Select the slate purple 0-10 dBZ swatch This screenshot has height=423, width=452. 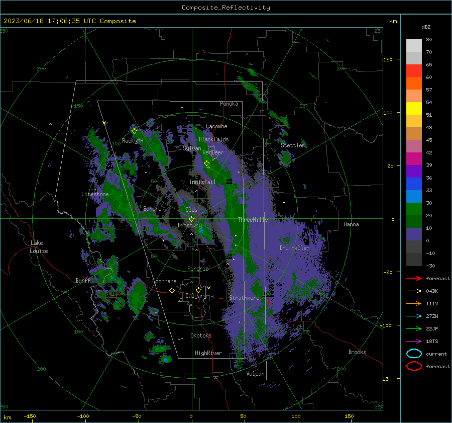pos(414,234)
